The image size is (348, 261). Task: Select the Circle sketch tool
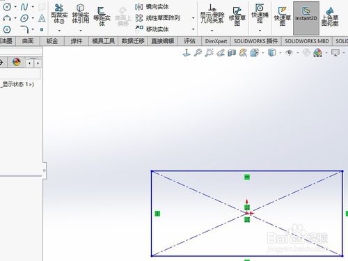tap(7, 7)
